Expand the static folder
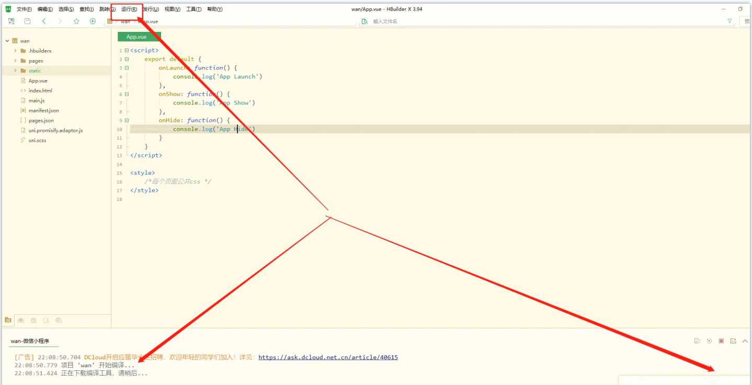This screenshot has height=385, width=752. click(x=16, y=71)
